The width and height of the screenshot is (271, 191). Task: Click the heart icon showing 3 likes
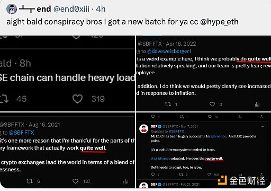(x=212, y=104)
